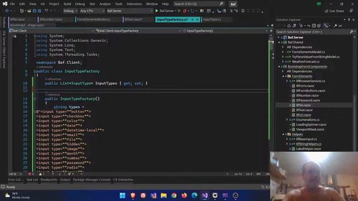This screenshot has width=358, height=201.
Task: Open the Build menu
Action: coord(67,4)
